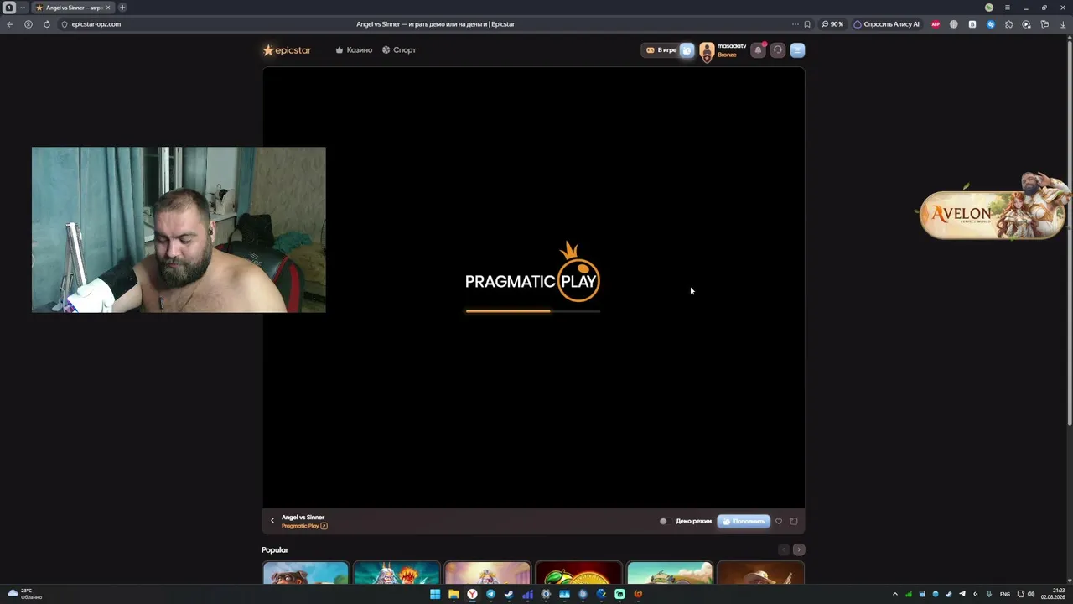Open the Popular game thumbnail with fruit and coin
1073x604 pixels.
pyautogui.click(x=578, y=573)
